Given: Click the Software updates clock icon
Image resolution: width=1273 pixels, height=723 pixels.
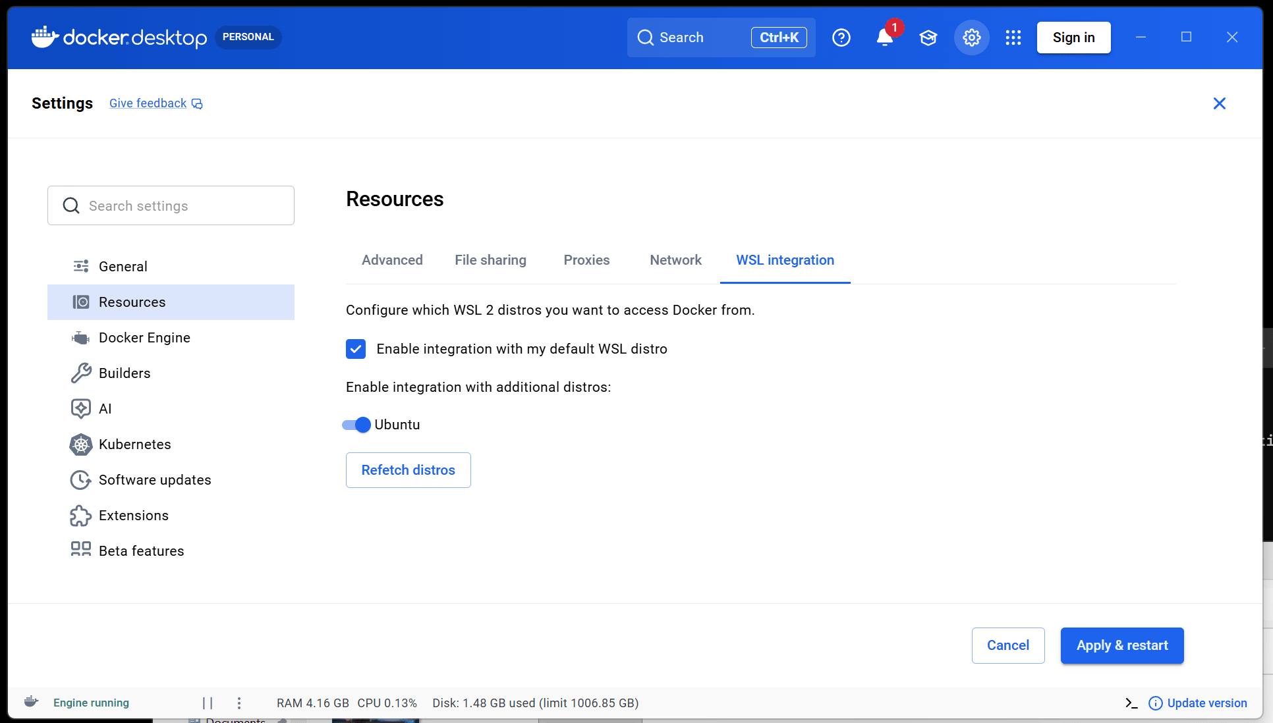Looking at the screenshot, I should [81, 480].
